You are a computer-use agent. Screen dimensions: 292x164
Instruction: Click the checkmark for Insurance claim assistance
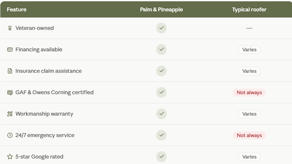pyautogui.click(x=161, y=71)
